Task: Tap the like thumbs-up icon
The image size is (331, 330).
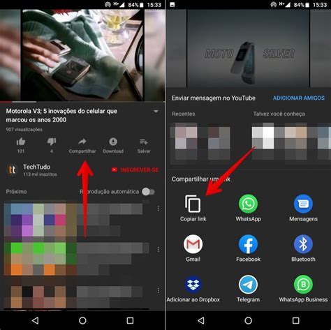Action: [x=21, y=142]
